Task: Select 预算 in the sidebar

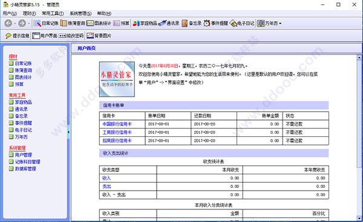Action: tap(19, 84)
